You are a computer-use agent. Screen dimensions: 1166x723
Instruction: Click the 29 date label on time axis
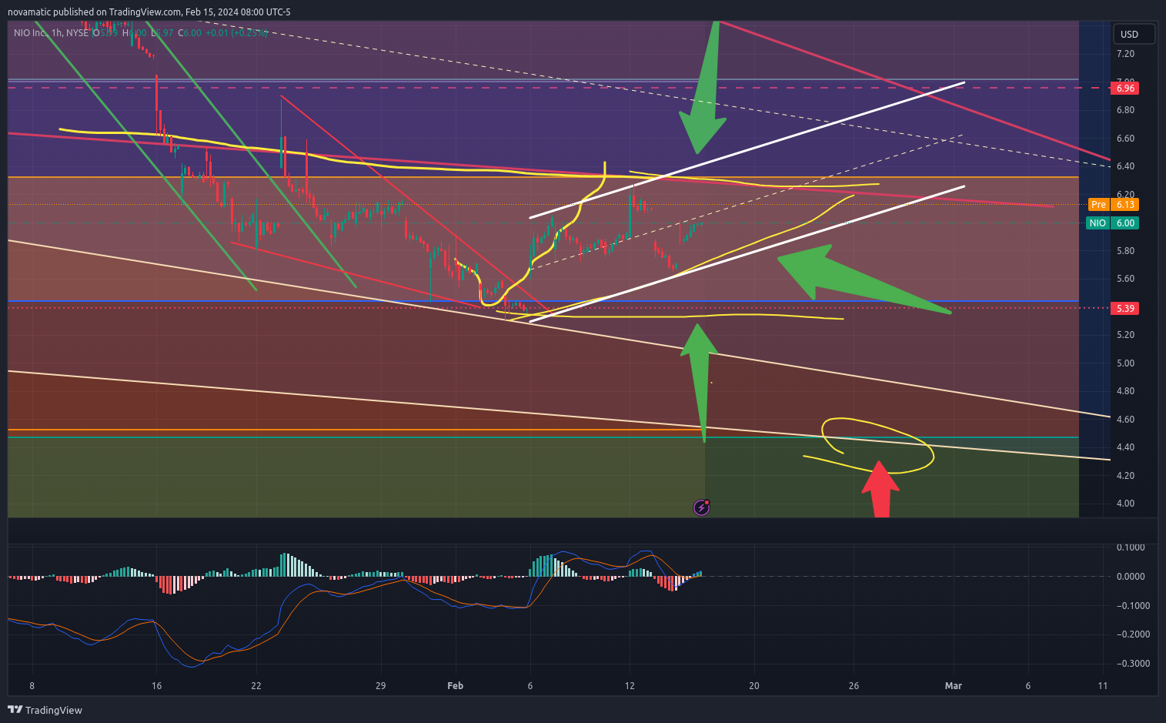click(380, 685)
